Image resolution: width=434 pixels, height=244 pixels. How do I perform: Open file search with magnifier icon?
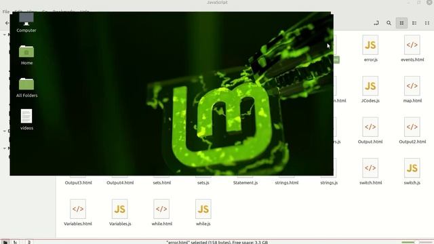click(389, 23)
